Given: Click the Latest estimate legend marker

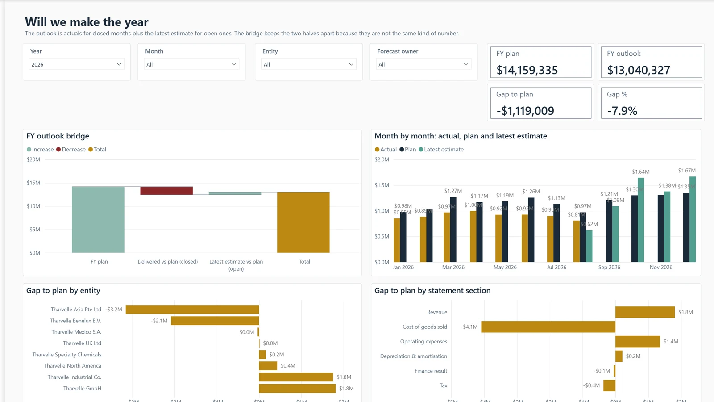Looking at the screenshot, I should [421, 150].
